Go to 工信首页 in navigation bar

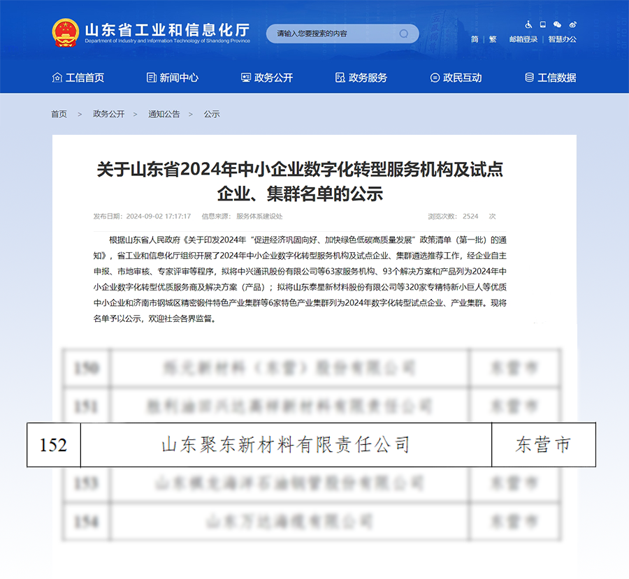point(78,78)
